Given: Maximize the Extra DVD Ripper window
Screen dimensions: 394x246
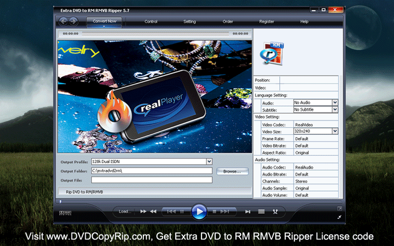Looking at the screenshot, I should point(324,10).
